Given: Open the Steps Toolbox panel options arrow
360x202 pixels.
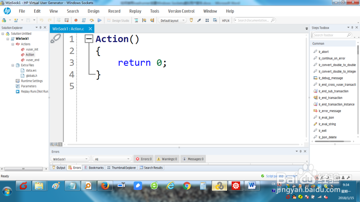Looking at the screenshot, I should tap(348, 28).
